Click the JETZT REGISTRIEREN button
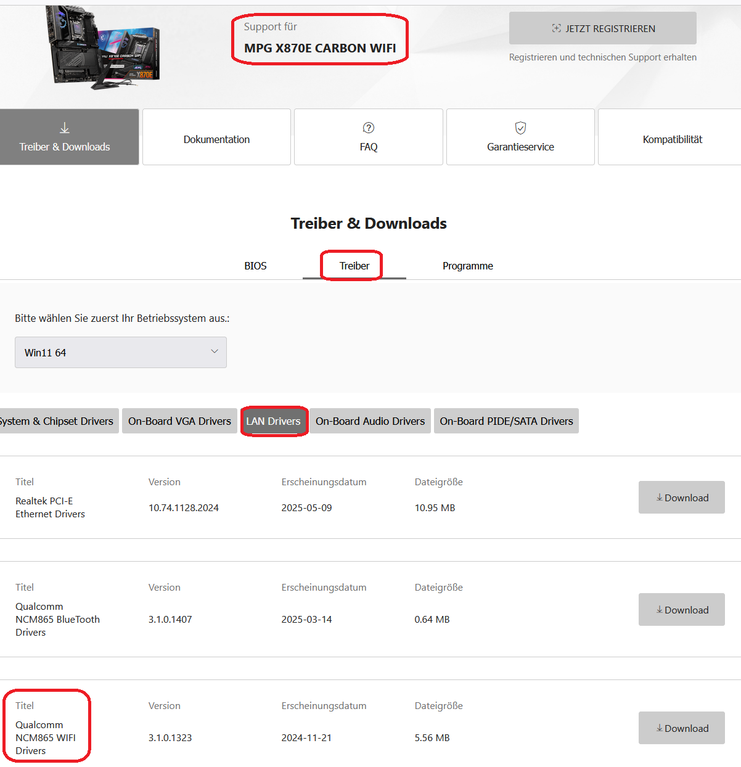 tap(603, 28)
